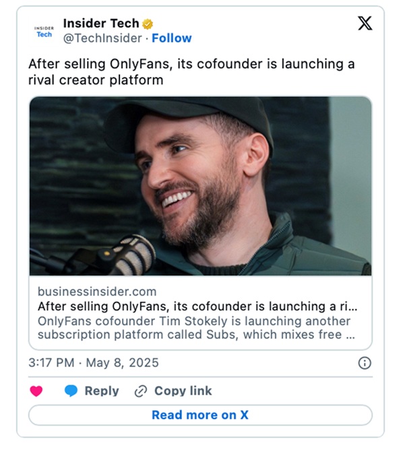This screenshot has height=452, width=405.
Task: Click the Copy link text label
Action: point(183,391)
